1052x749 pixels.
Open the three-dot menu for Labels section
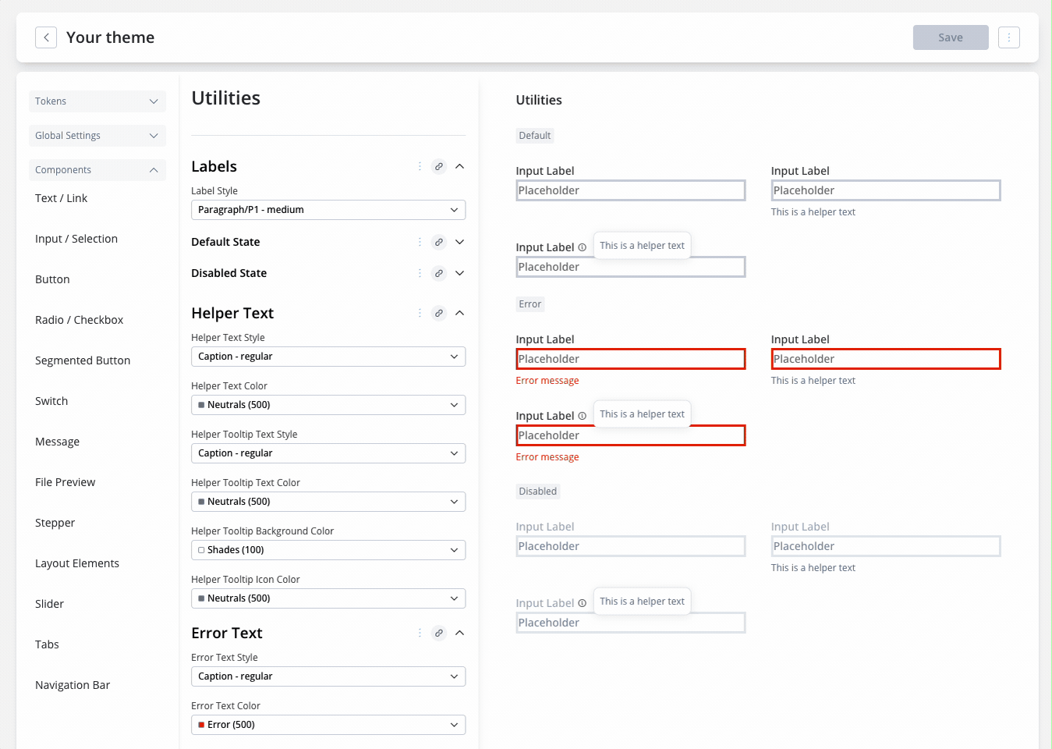tap(420, 166)
